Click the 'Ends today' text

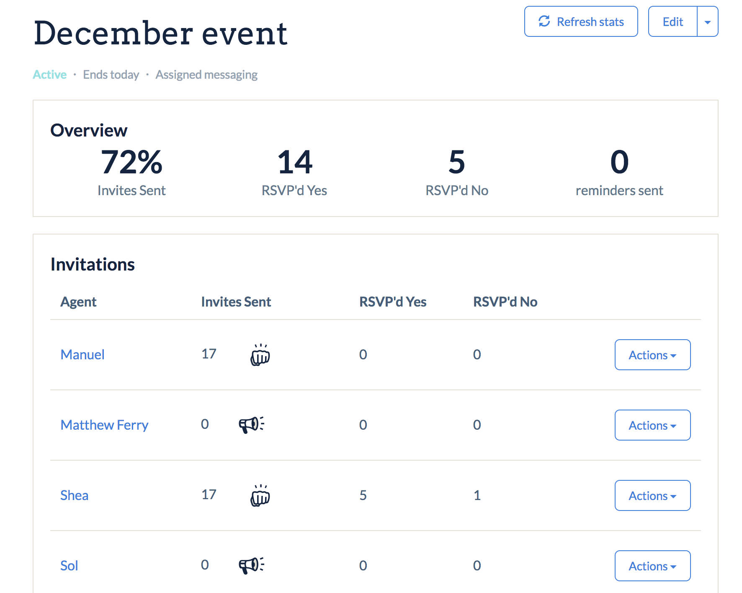point(111,75)
